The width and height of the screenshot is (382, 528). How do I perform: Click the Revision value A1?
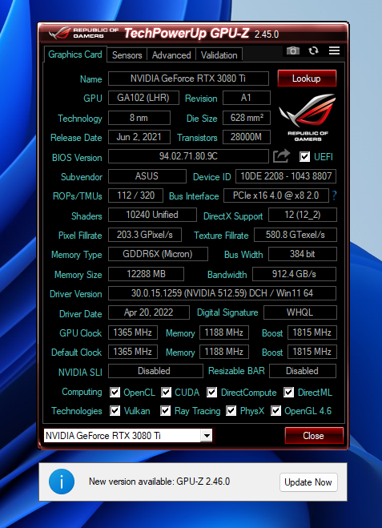[247, 98]
